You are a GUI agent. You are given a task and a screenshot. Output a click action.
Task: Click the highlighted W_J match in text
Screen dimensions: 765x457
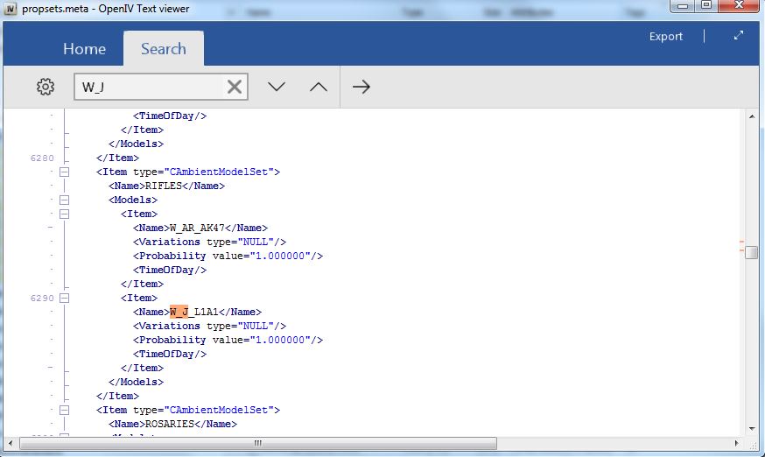click(179, 312)
